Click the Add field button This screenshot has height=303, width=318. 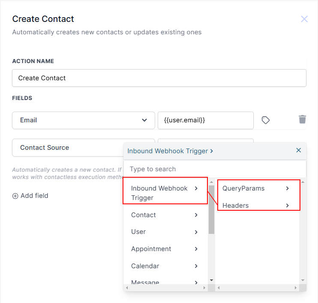click(x=34, y=196)
